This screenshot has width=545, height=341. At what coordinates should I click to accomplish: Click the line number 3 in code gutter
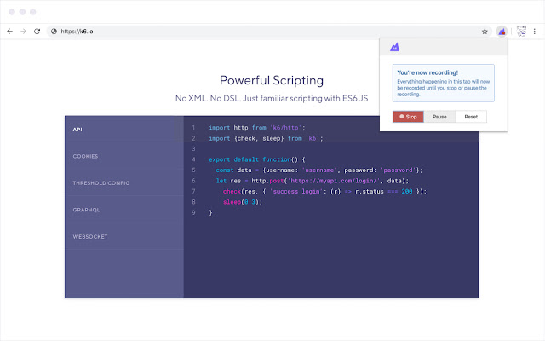[x=193, y=149]
